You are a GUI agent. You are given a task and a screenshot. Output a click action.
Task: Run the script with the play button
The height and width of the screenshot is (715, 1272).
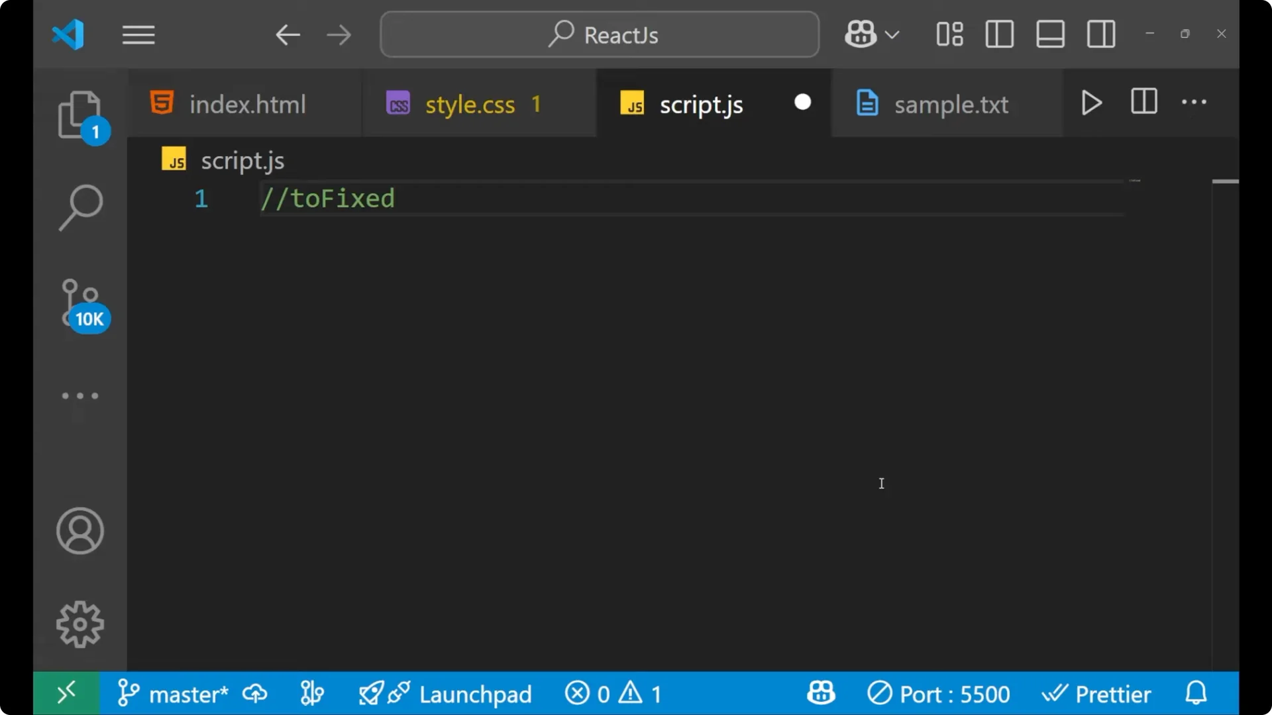click(1091, 103)
